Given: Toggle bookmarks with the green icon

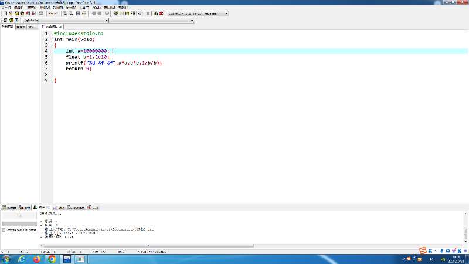Looking at the screenshot, I should [11, 20].
